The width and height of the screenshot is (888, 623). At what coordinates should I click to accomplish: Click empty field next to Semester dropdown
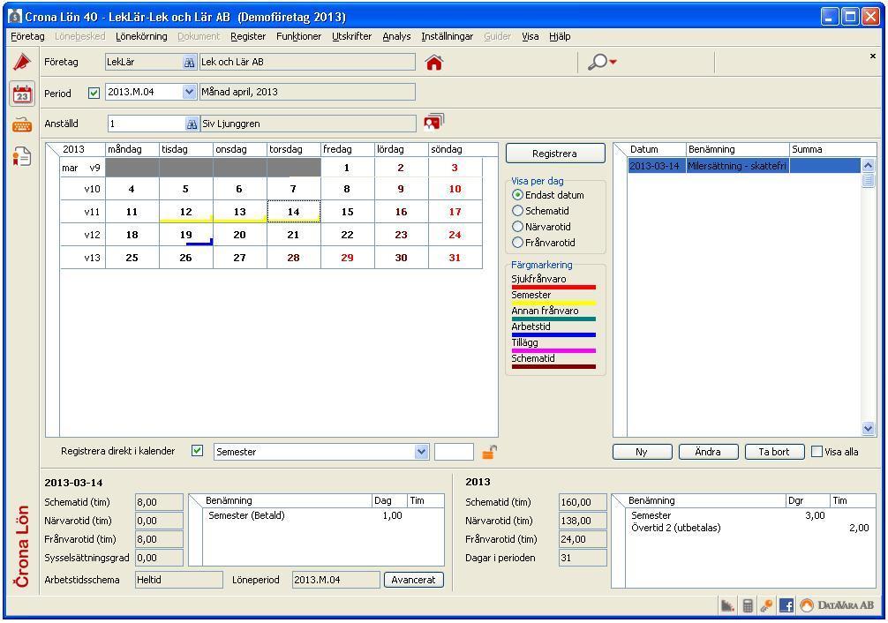[x=454, y=452]
